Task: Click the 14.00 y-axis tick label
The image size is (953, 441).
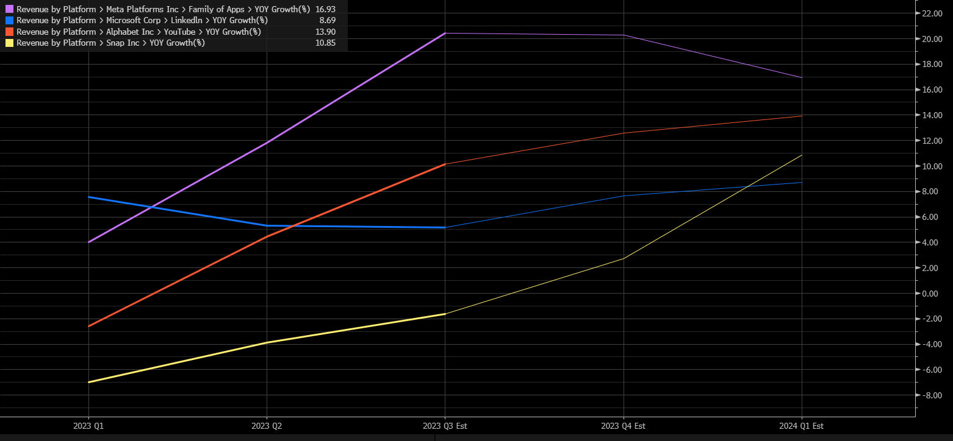Action: coord(932,115)
